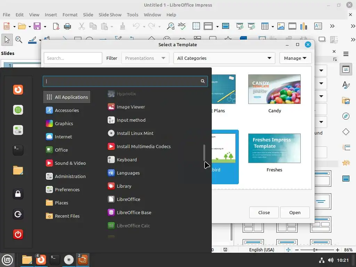The image size is (356, 267).
Task: Click the Save icon in Impress toolbar
Action: (37, 26)
